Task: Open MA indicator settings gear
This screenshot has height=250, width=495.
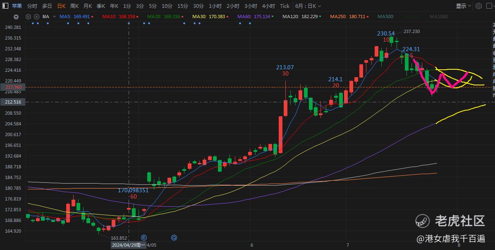Action: coord(28,17)
